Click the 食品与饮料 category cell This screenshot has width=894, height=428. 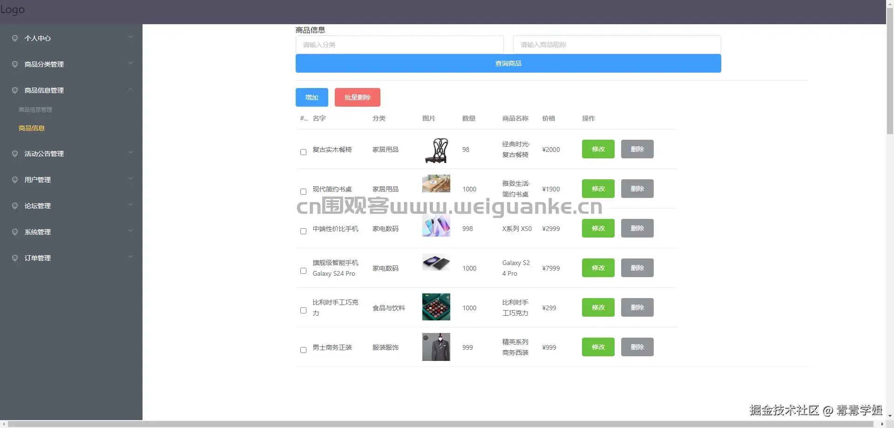(x=389, y=308)
